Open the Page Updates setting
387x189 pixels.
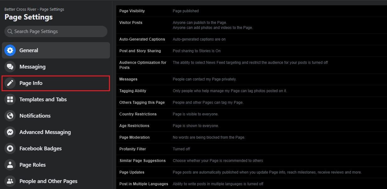(x=252, y=172)
